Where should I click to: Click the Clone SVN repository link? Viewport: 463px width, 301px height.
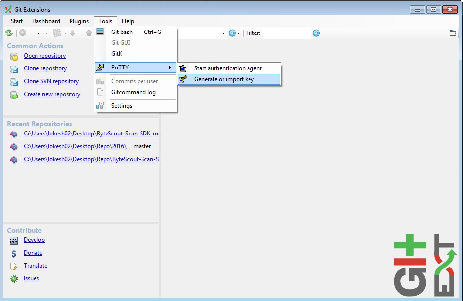(x=51, y=81)
